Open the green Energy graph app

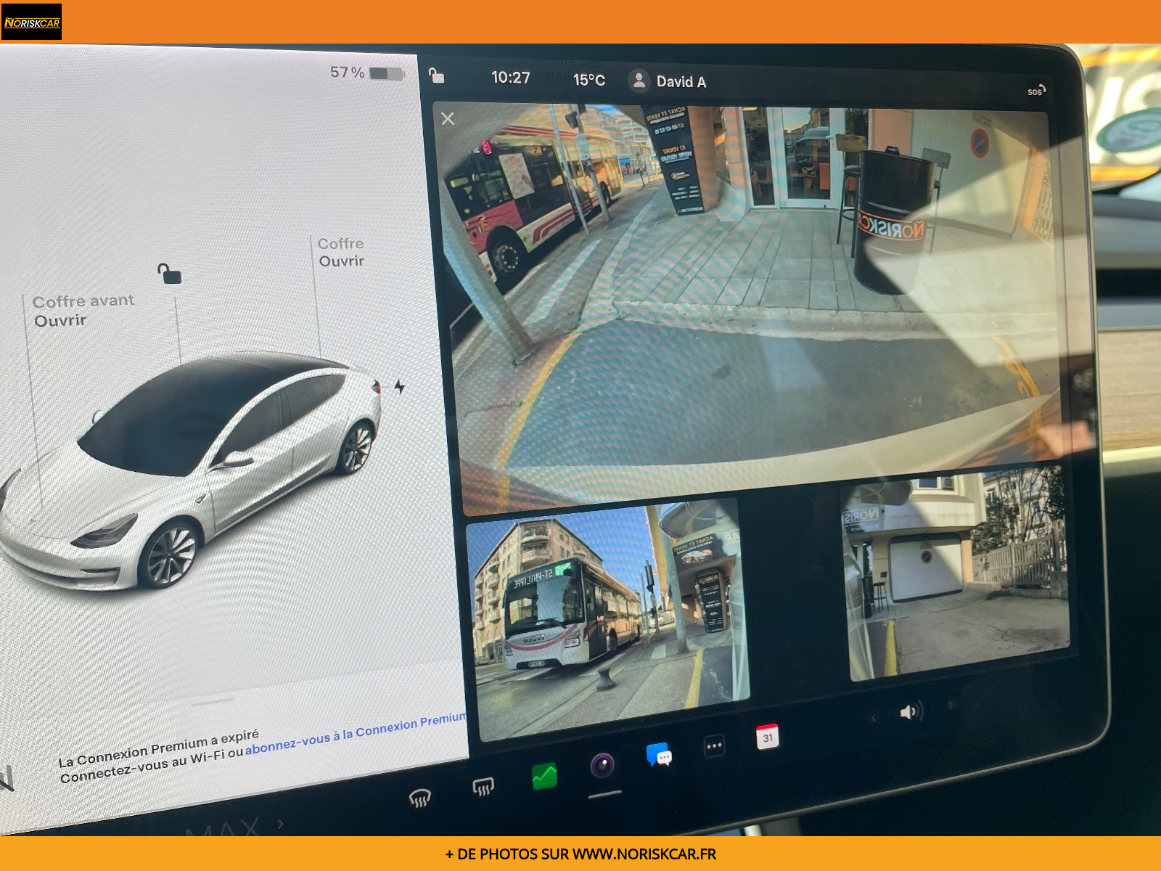544,776
